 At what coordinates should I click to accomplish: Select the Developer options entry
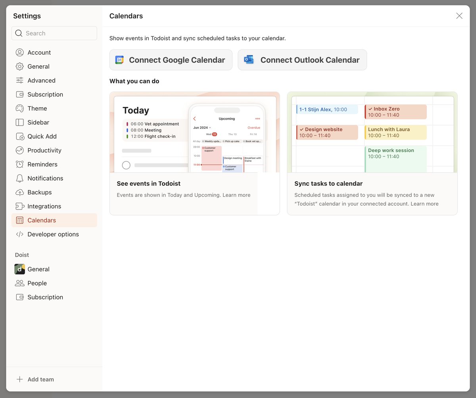click(x=54, y=234)
